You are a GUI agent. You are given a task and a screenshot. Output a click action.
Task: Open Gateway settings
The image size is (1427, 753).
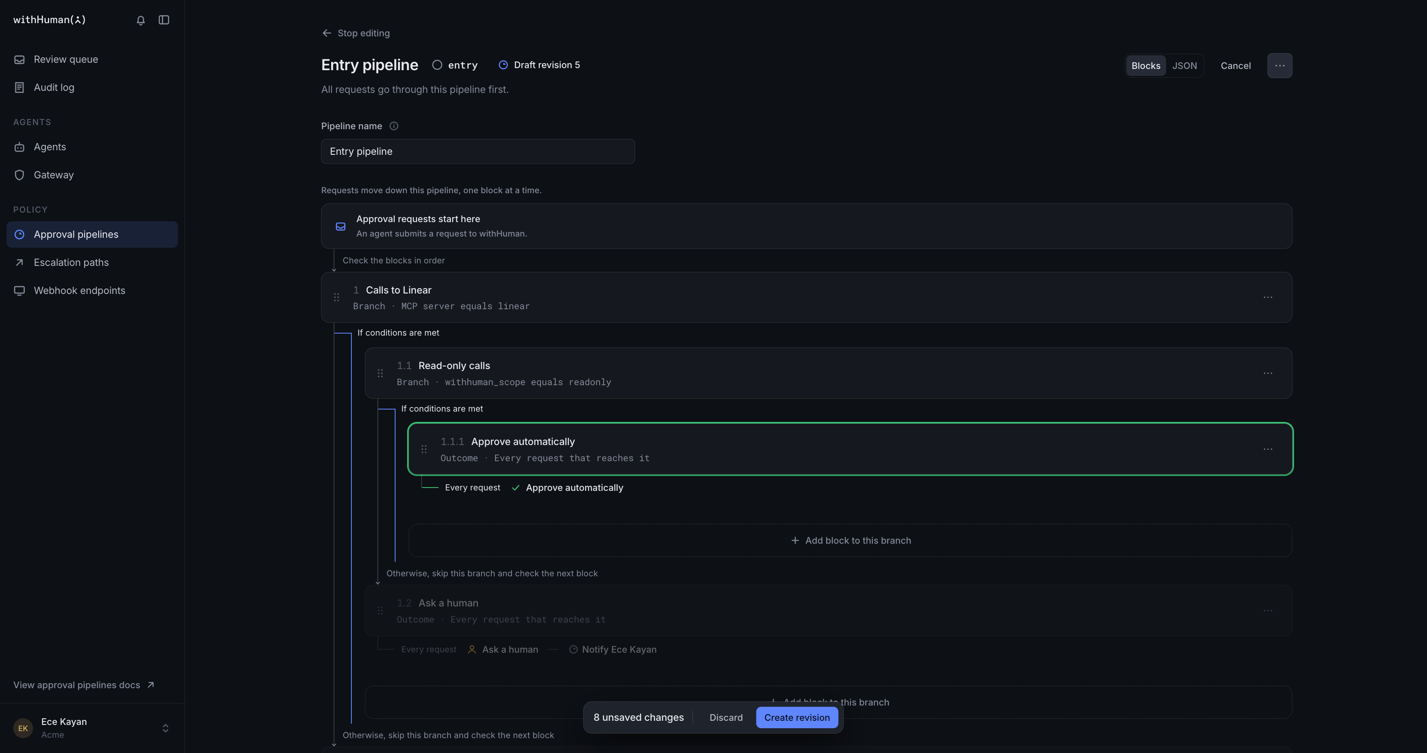[92, 175]
